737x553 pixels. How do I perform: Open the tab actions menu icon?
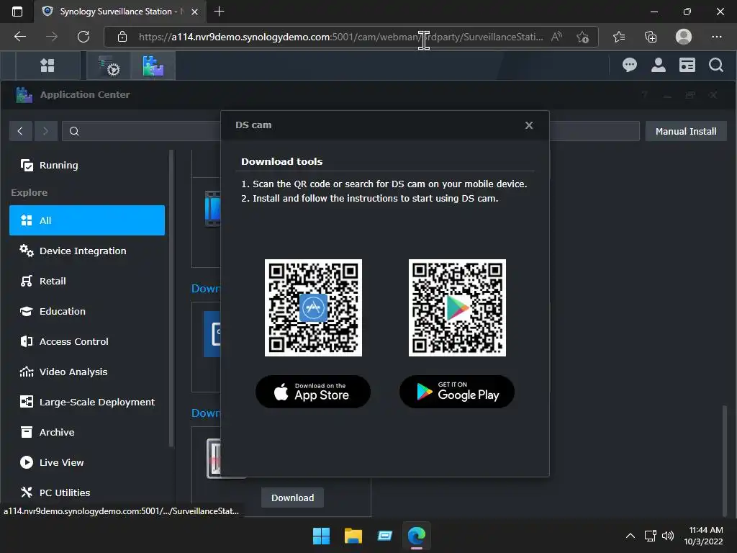click(x=17, y=12)
